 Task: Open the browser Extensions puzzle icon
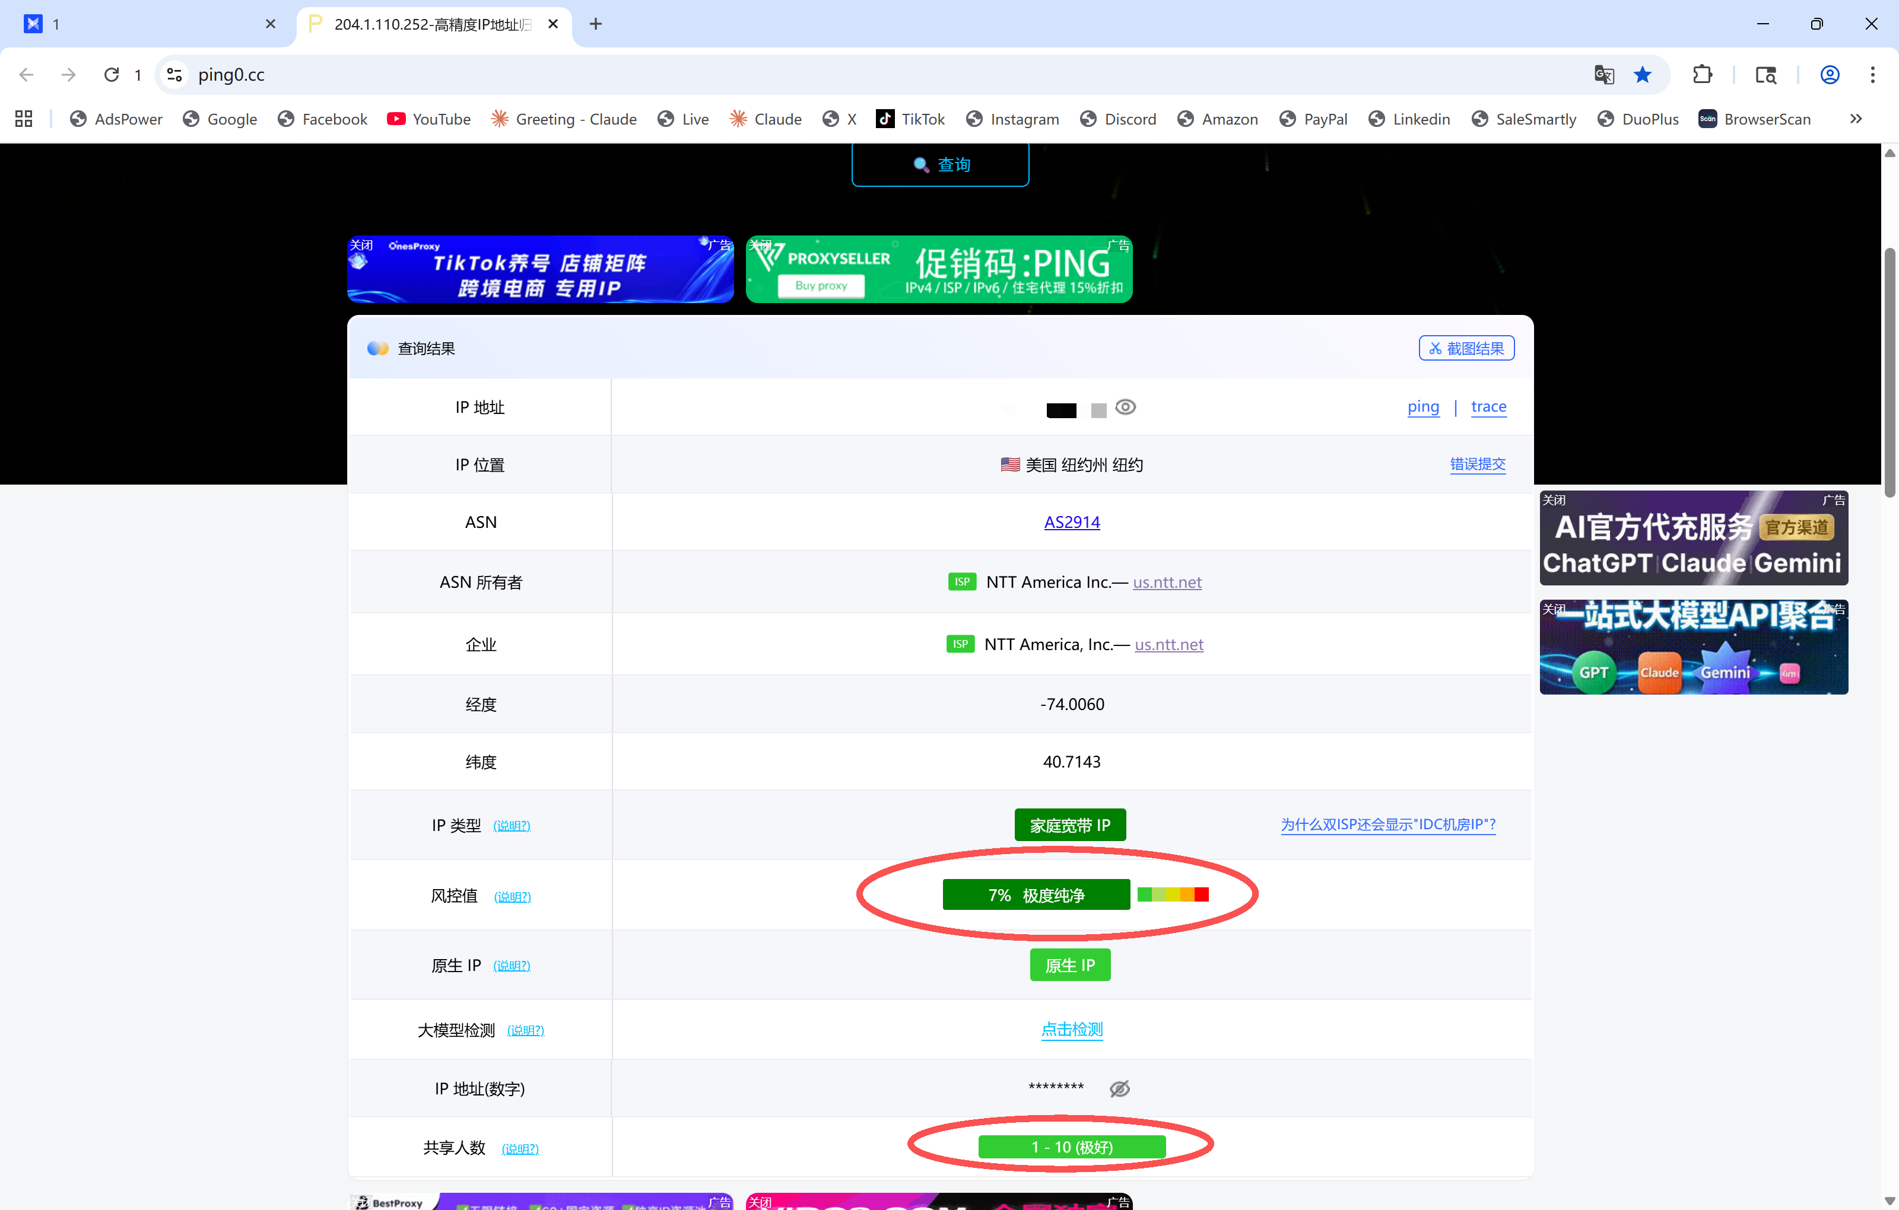pos(1702,75)
